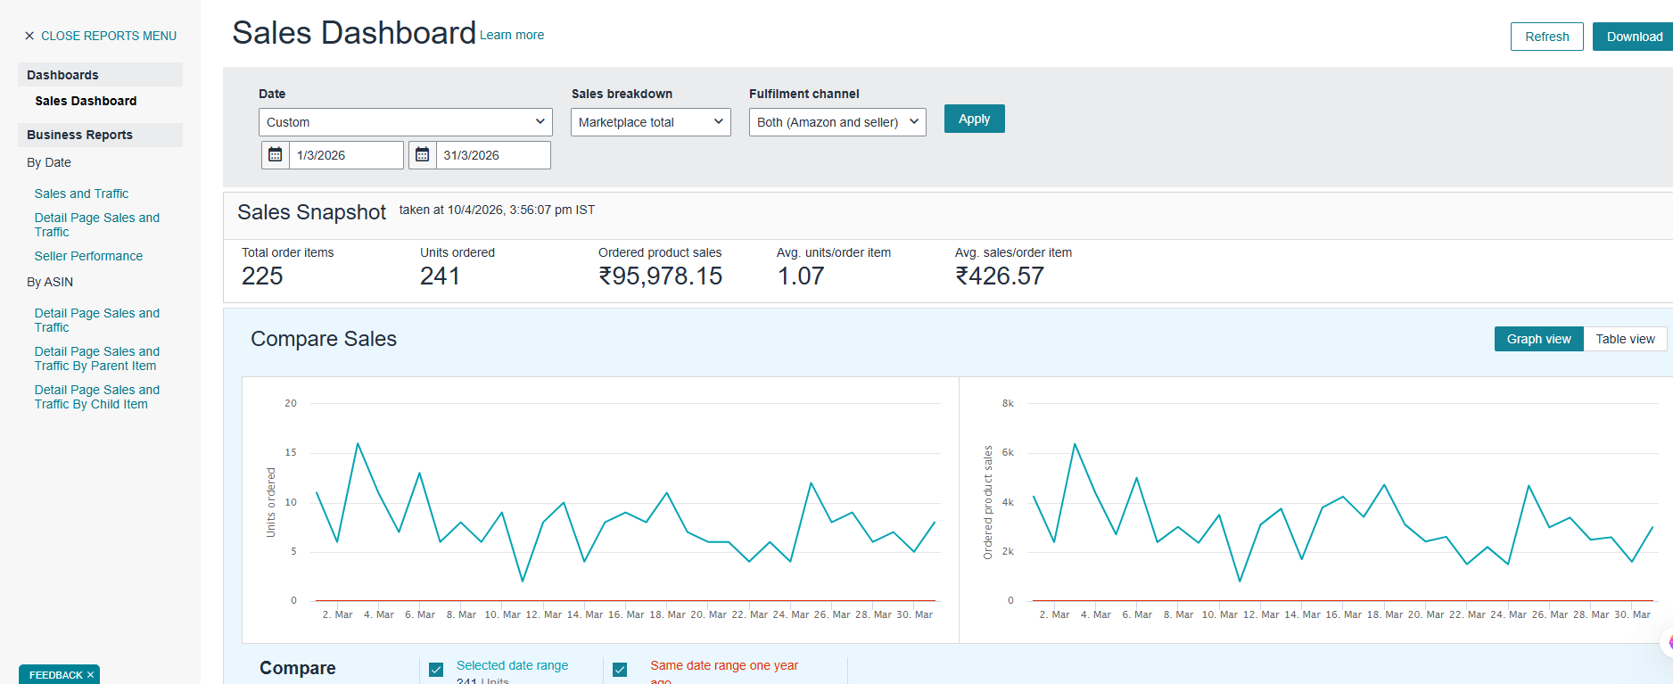Click the start date field showing 1/3/2026
The width and height of the screenshot is (1673, 684).
click(x=346, y=155)
